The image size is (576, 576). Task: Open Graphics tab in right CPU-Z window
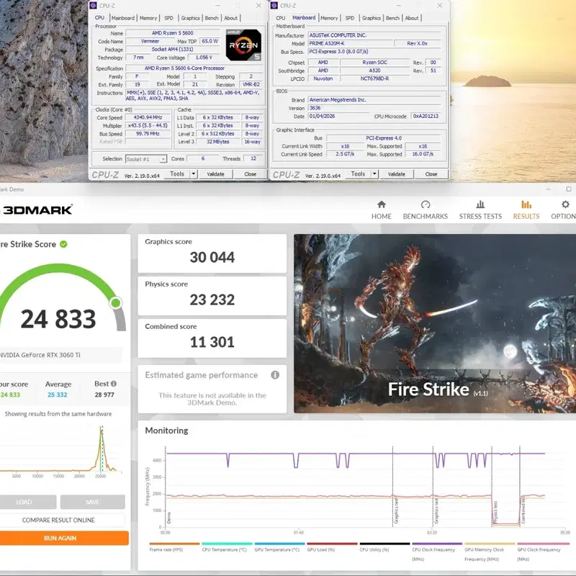372,18
